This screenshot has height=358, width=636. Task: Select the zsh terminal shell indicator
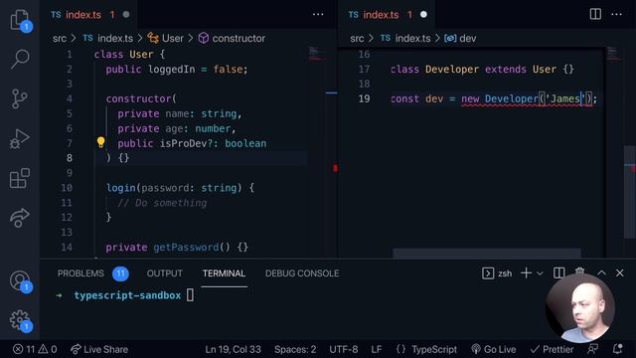coord(497,273)
